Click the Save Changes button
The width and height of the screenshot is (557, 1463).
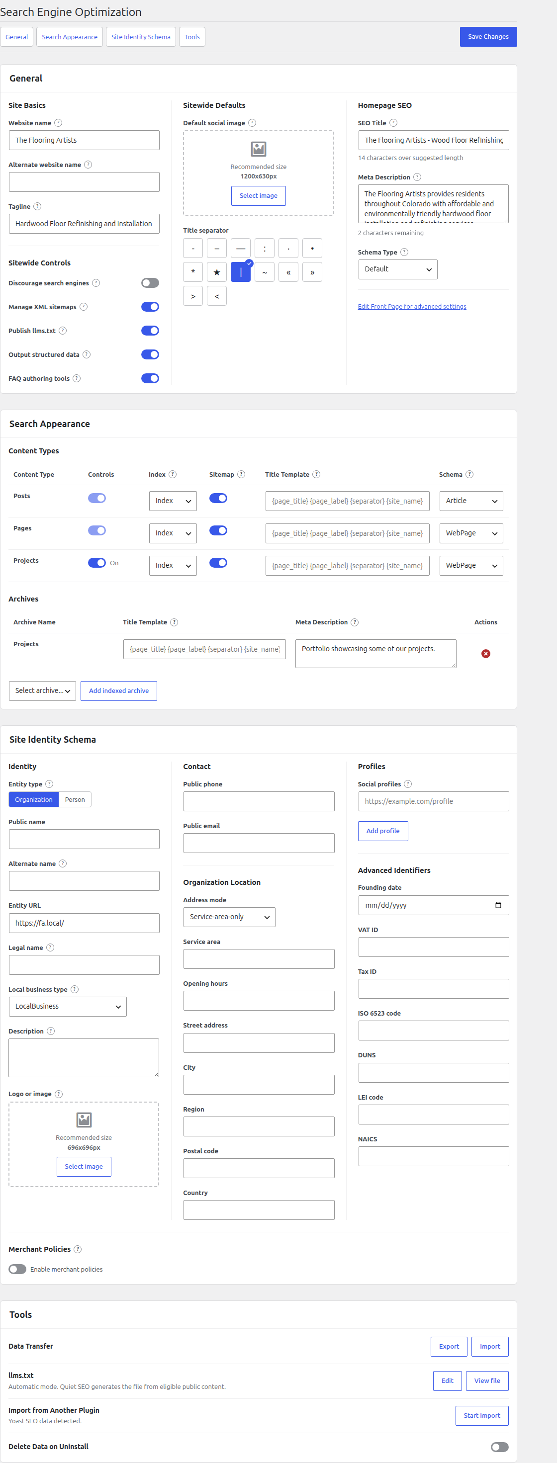(488, 37)
